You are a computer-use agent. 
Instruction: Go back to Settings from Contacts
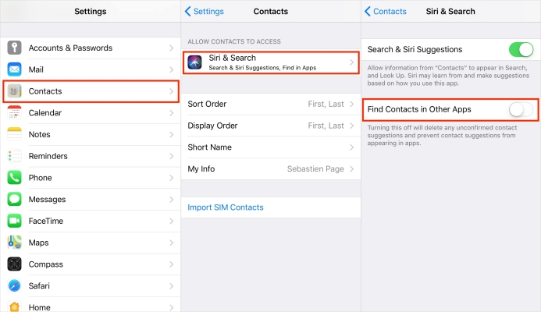coord(205,12)
